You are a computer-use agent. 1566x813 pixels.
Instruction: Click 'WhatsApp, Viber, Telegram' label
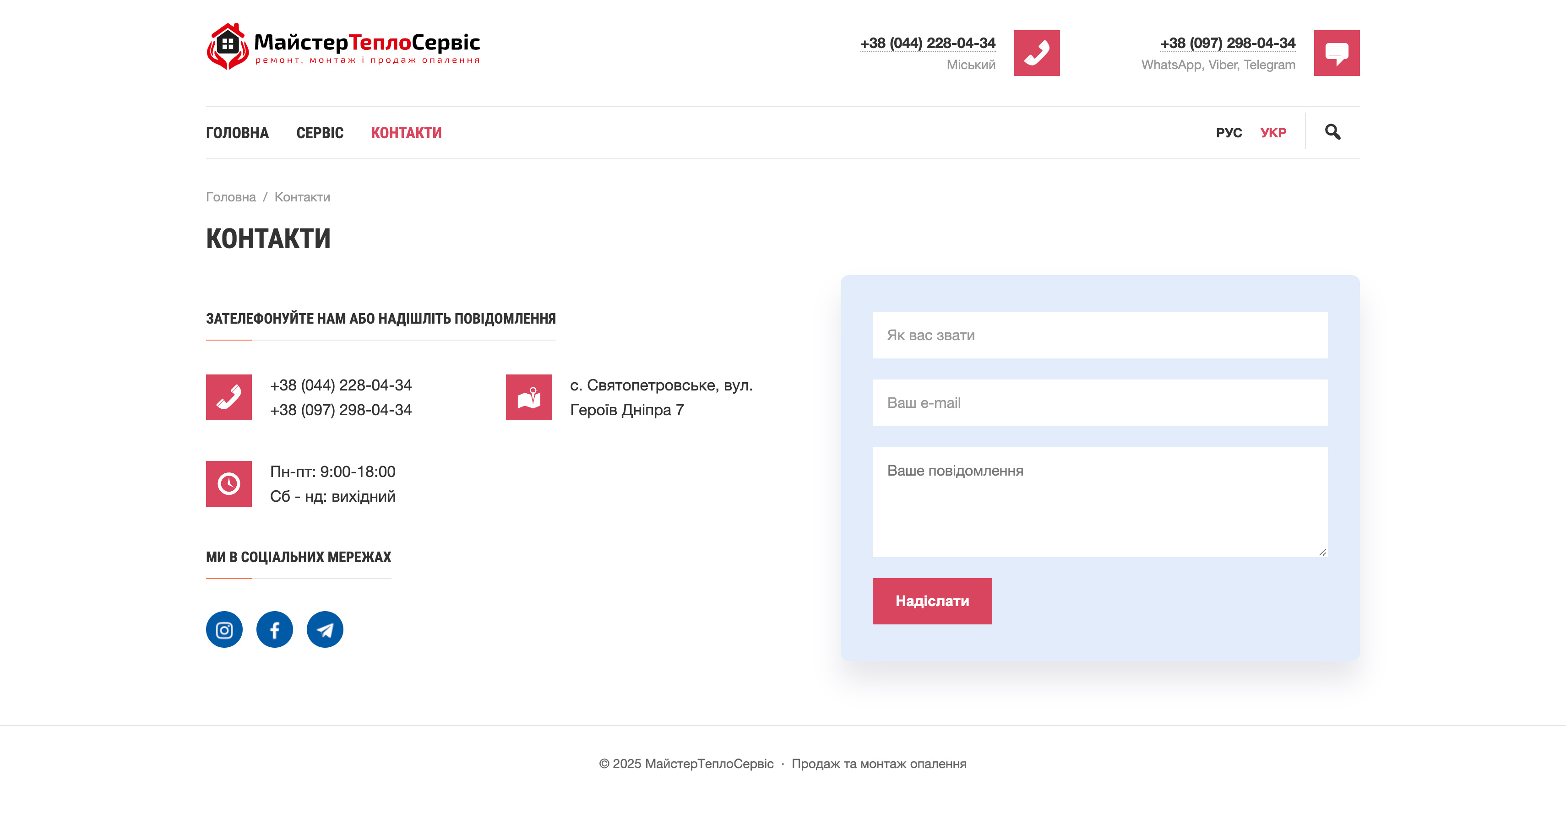tap(1218, 65)
